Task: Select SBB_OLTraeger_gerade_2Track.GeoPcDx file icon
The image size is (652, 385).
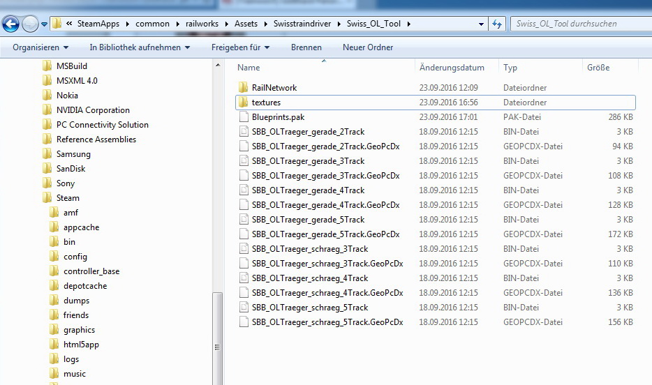Action: [244, 146]
